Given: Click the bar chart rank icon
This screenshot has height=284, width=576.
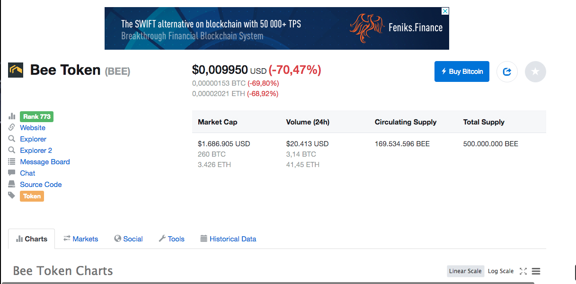Looking at the screenshot, I should (x=12, y=116).
